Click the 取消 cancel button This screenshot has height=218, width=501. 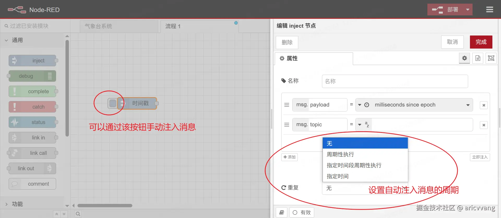pos(452,42)
